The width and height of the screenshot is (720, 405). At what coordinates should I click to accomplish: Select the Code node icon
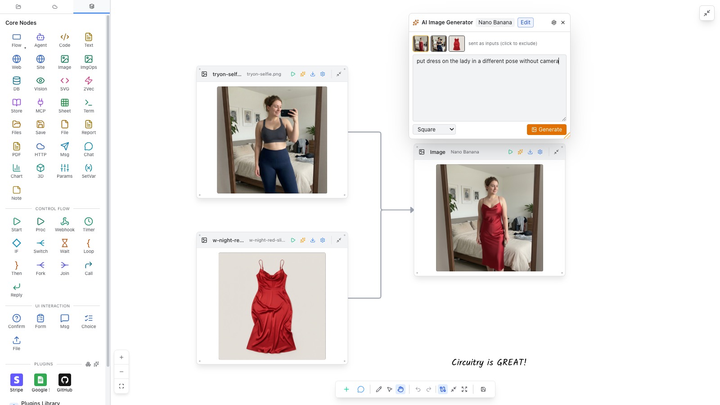click(x=65, y=40)
